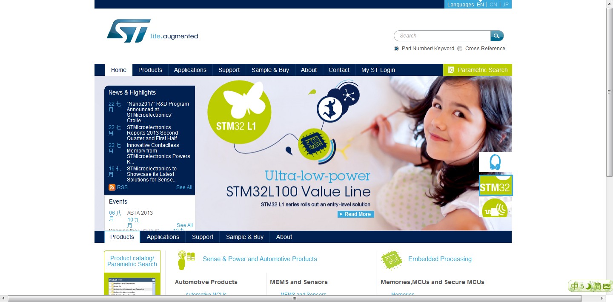This screenshot has height=302, width=613.
Task: Select the headphones banner thumbnail
Action: click(495, 162)
